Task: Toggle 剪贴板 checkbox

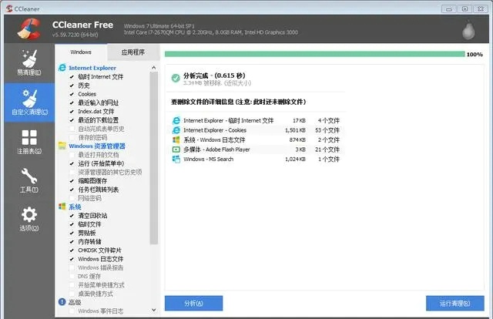Action: click(72, 233)
